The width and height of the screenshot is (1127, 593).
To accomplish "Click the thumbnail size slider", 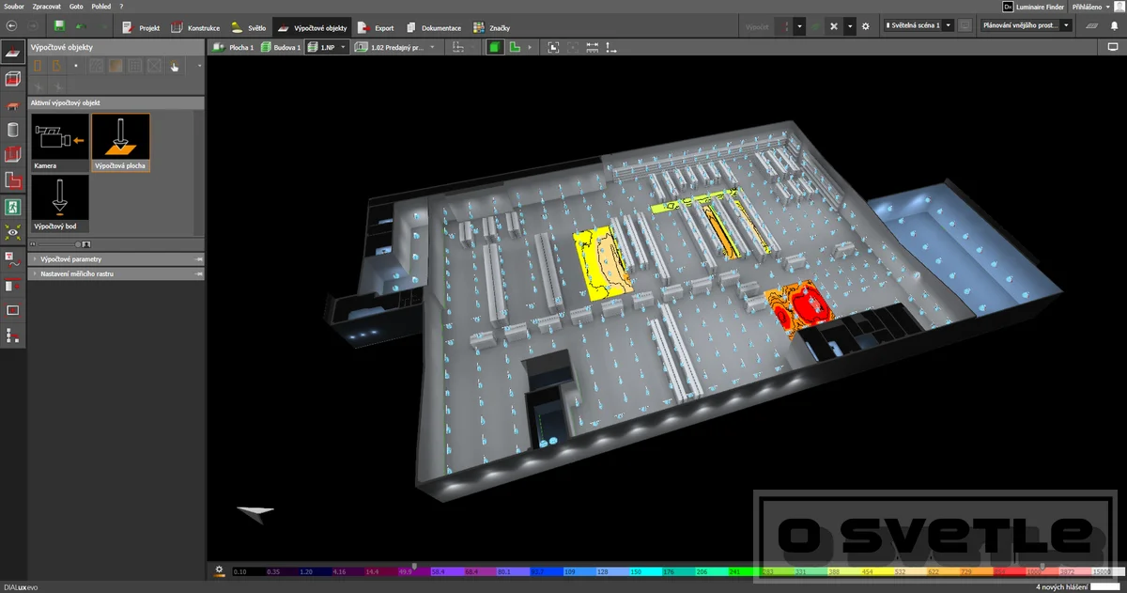I will [x=60, y=243].
